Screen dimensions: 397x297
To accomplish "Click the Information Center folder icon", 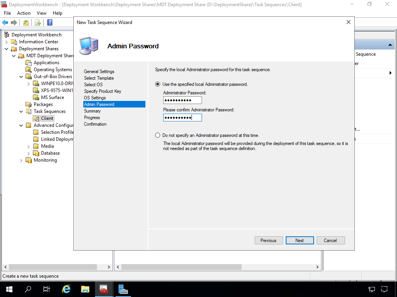I will click(x=14, y=42).
